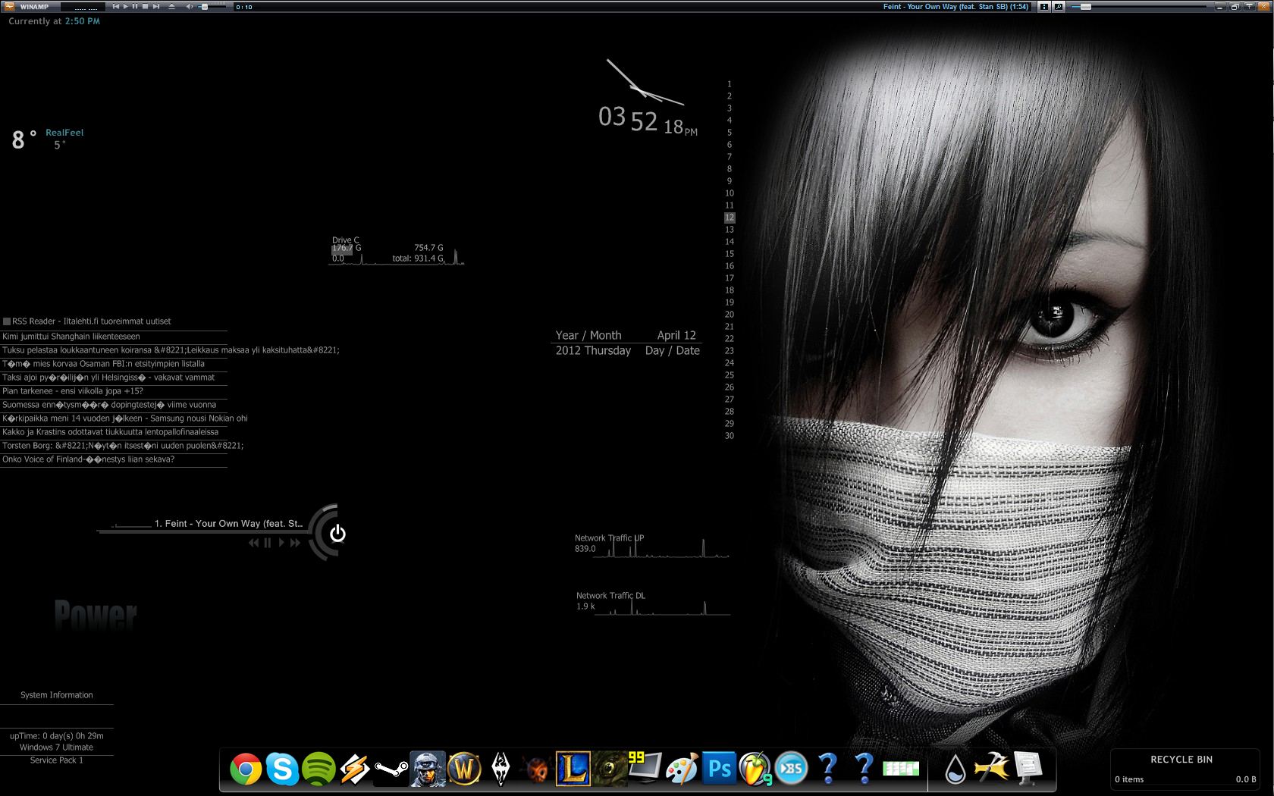
Task: Launch Skyrim from the dock
Action: coord(500,769)
